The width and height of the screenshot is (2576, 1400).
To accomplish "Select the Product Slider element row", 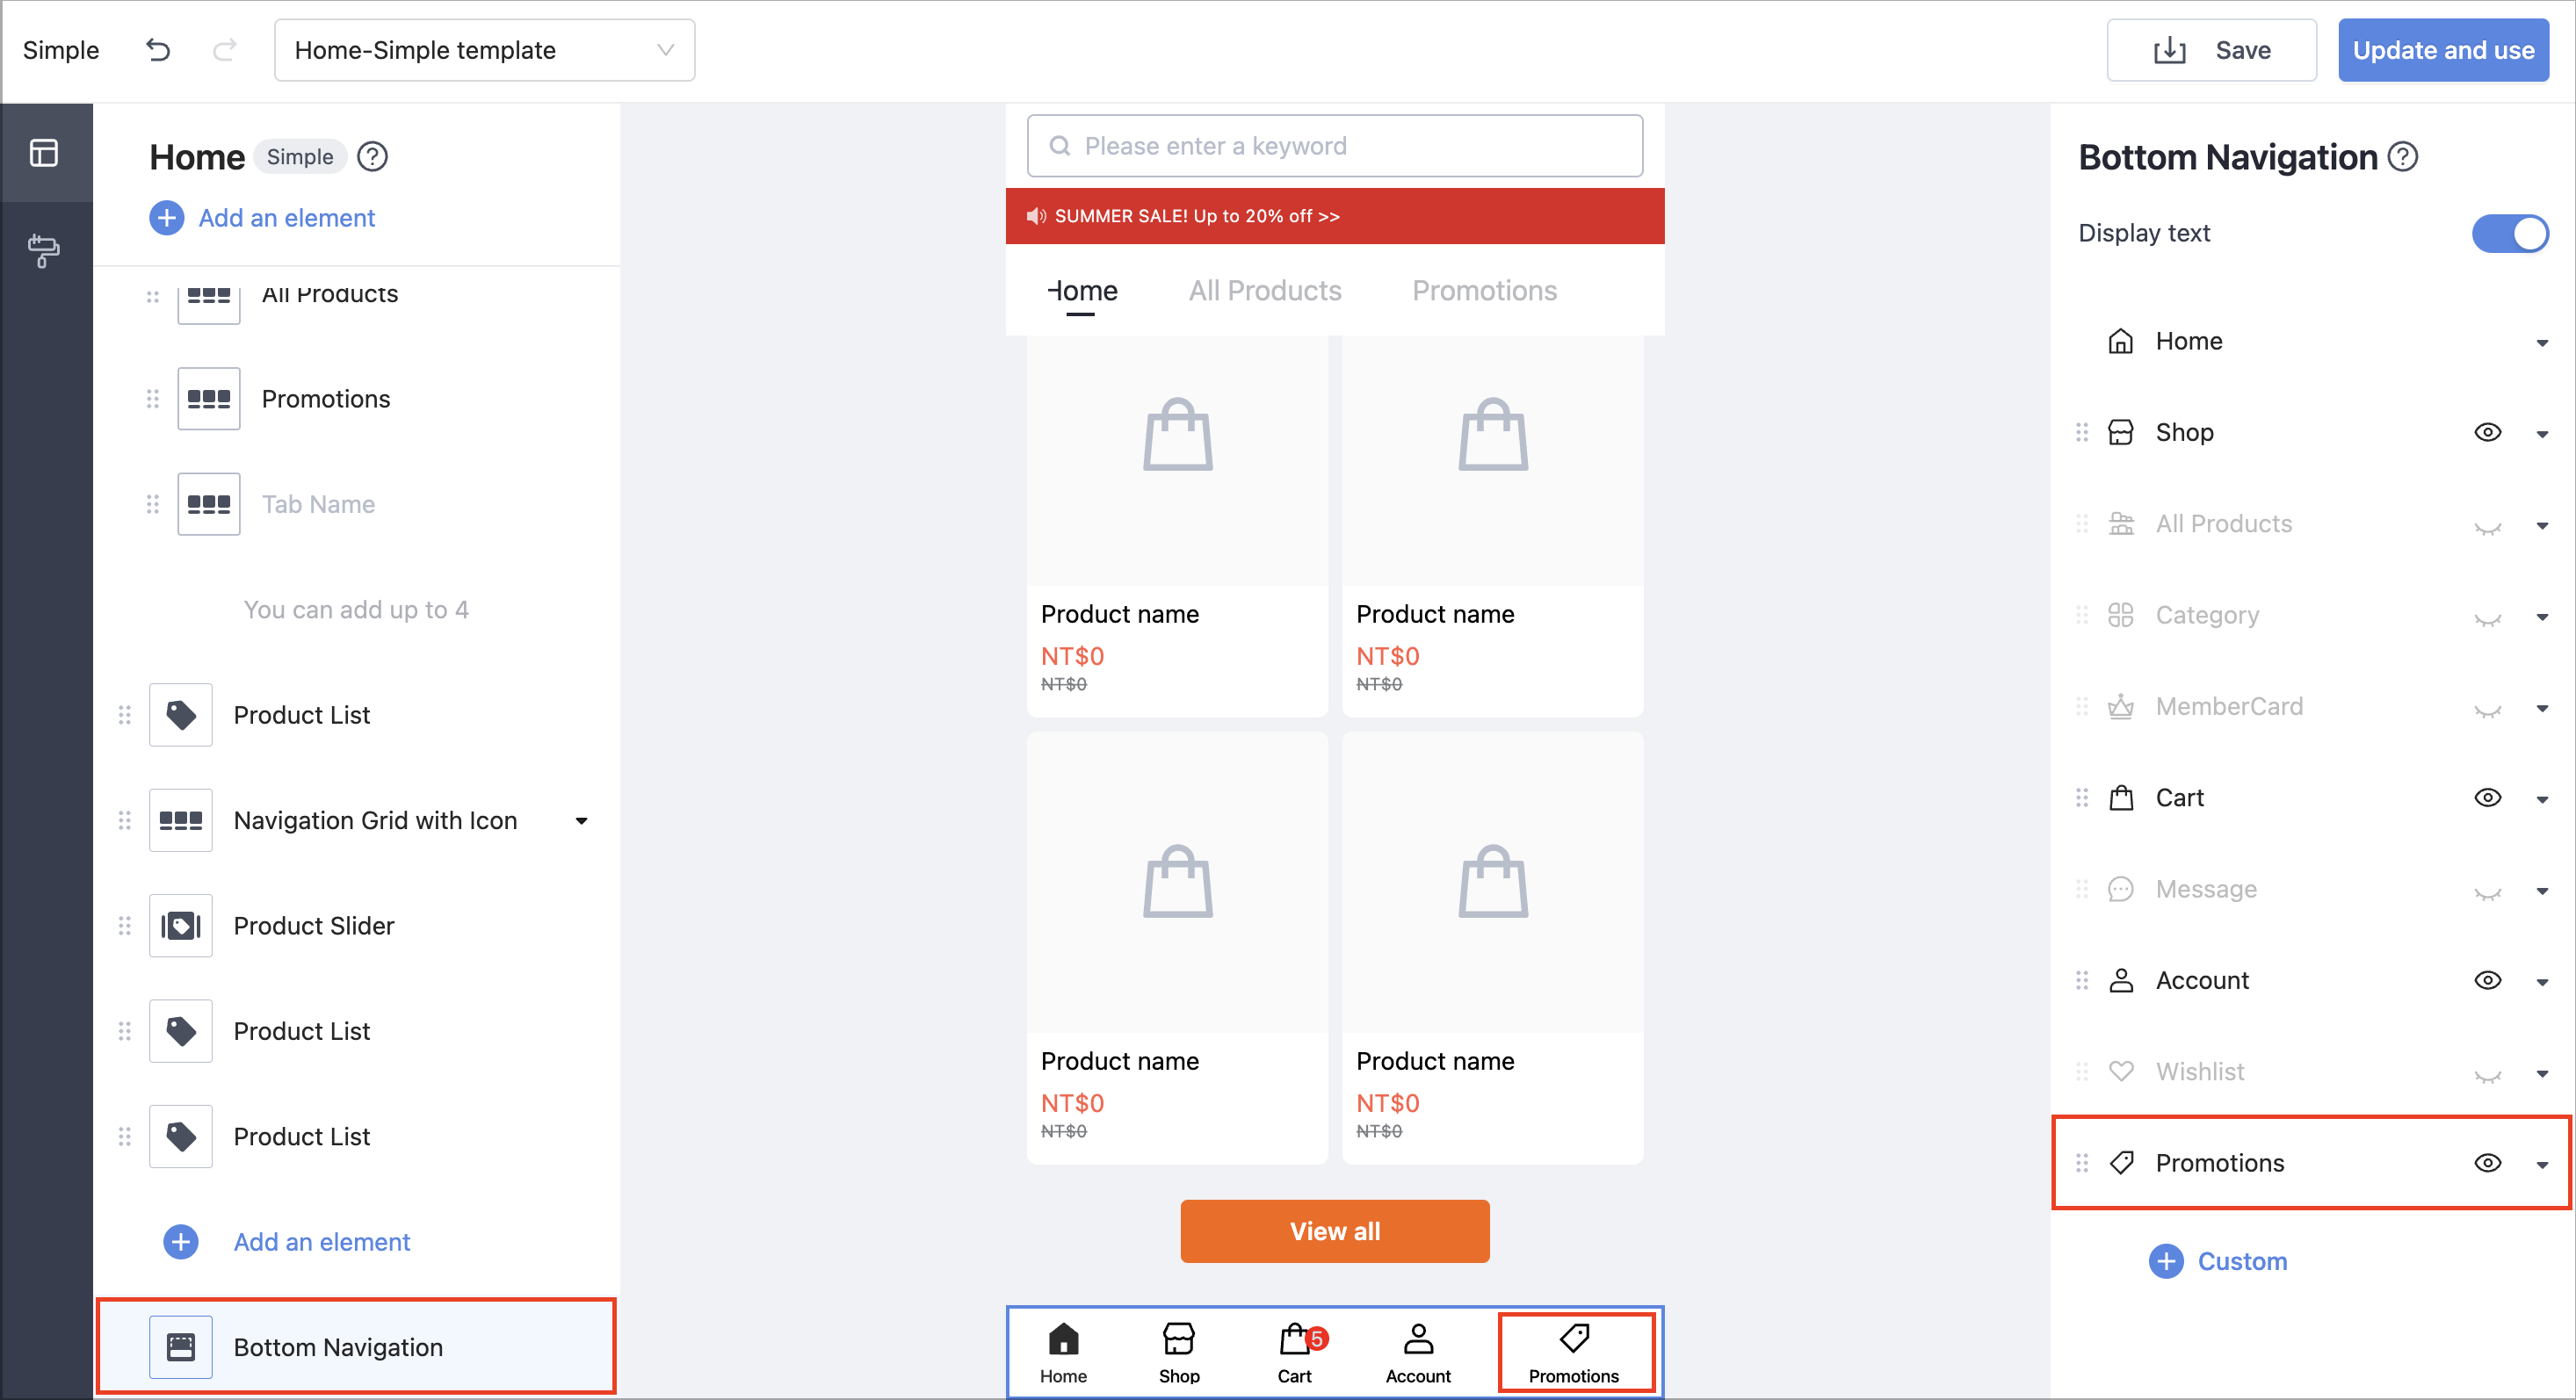I will (x=356, y=926).
